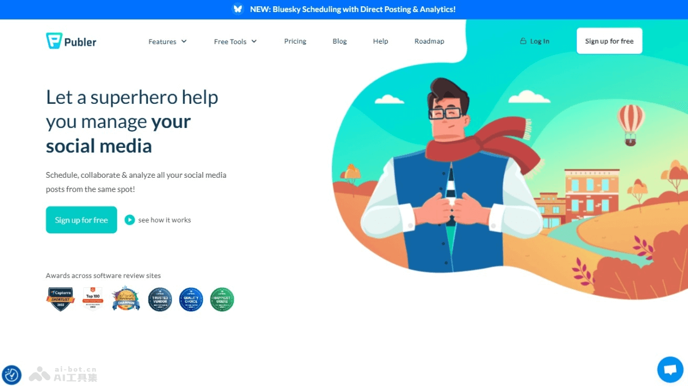Click the Happiest Users badge
Screen dimensions: 688x387
point(222,299)
